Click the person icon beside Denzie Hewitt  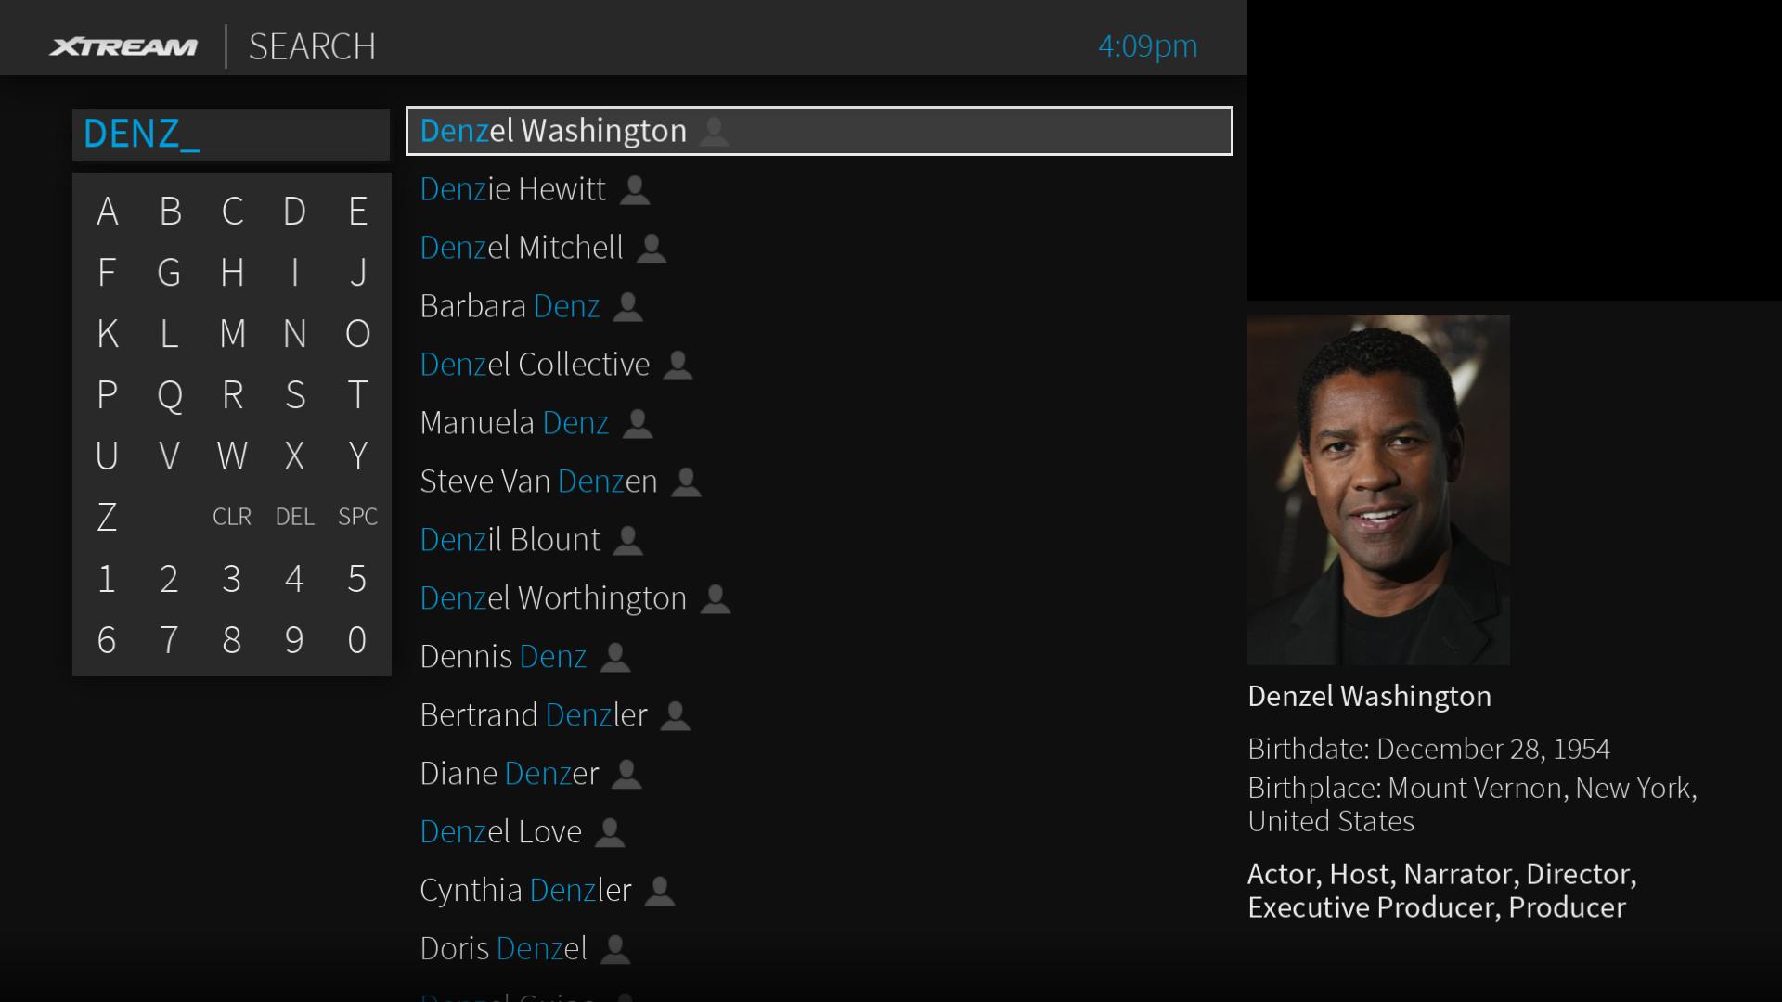635,190
